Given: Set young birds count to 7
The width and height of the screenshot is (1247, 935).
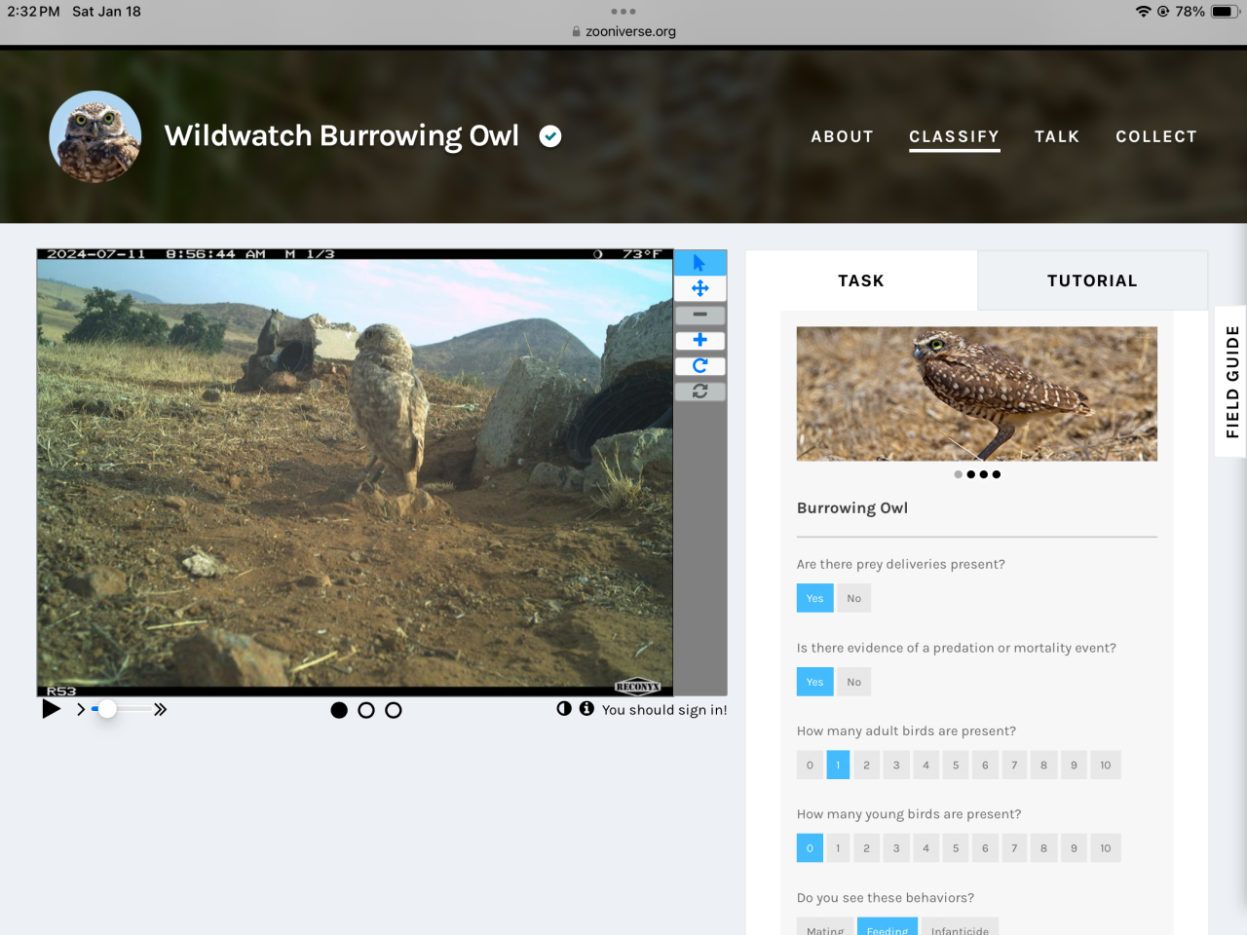Looking at the screenshot, I should tap(1014, 848).
